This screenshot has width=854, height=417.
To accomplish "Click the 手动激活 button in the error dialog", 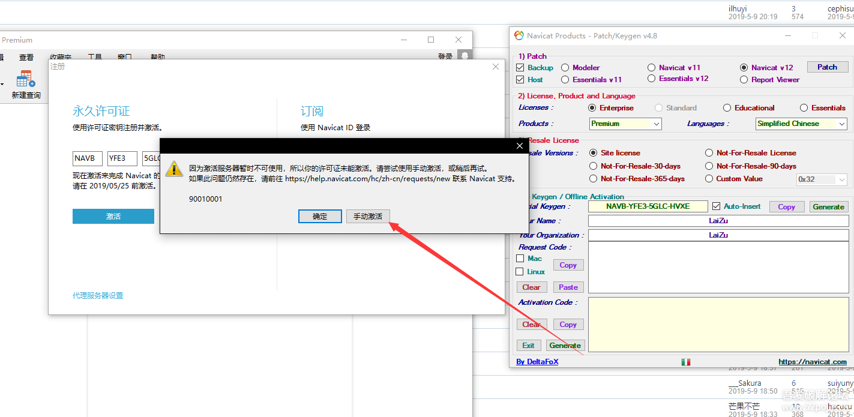I will (x=368, y=217).
